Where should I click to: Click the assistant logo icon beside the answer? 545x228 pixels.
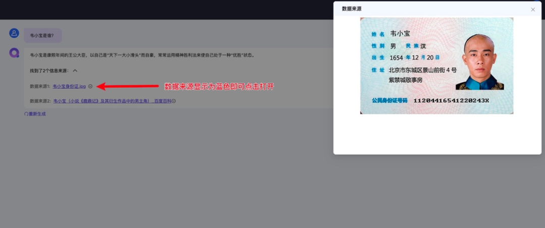[14, 53]
